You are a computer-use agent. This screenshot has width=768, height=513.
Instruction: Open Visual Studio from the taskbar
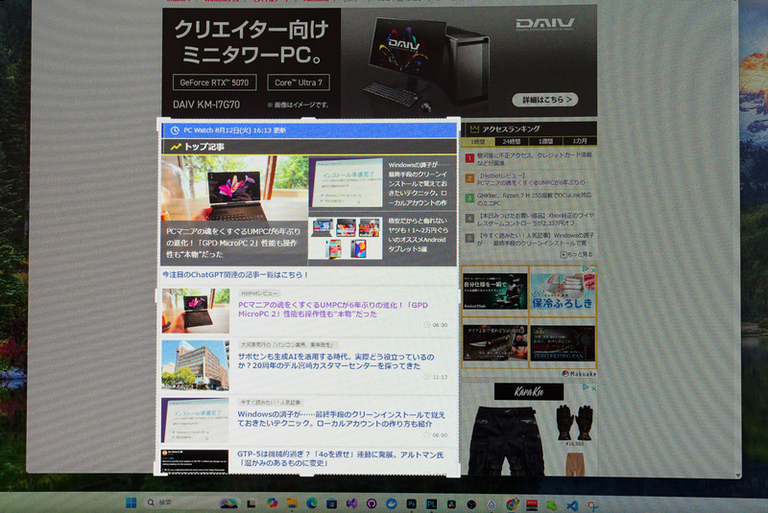click(351, 503)
